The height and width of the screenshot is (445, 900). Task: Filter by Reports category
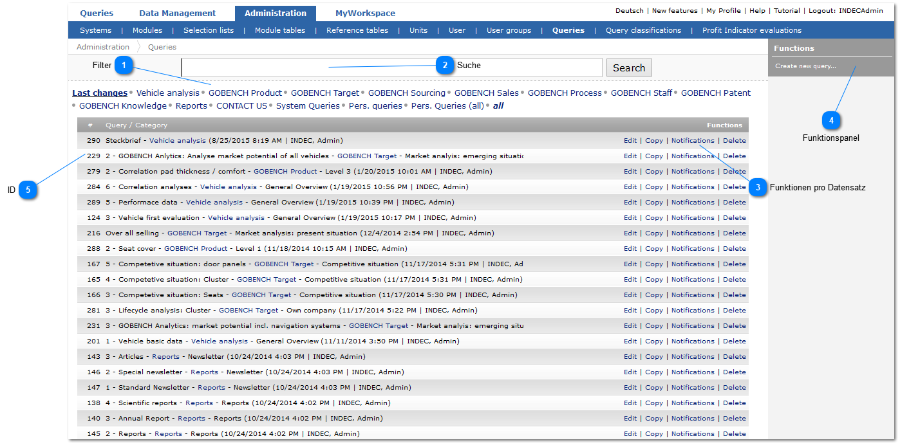[x=191, y=106]
